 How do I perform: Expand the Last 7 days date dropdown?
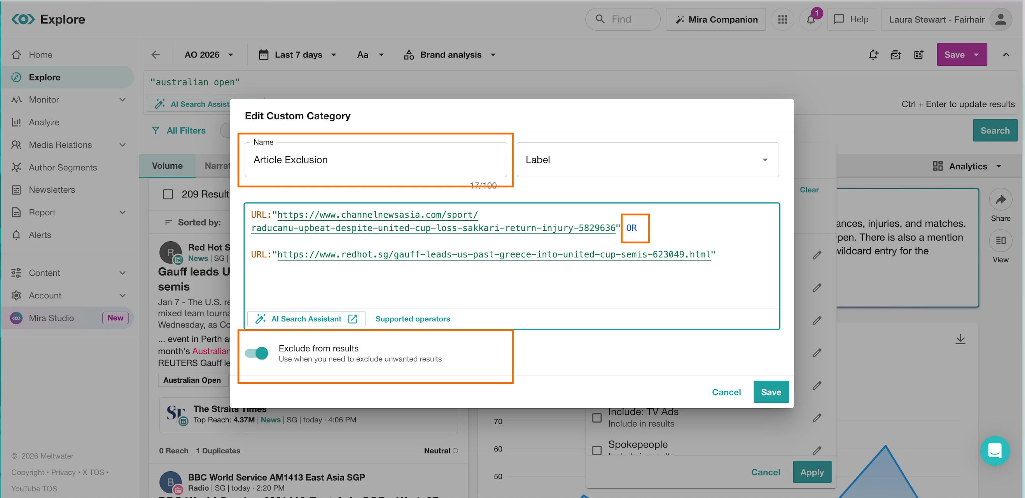(x=298, y=55)
